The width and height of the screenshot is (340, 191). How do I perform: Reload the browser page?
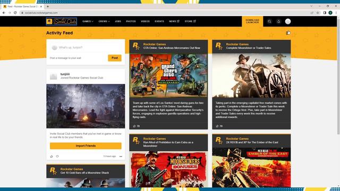(15, 13)
